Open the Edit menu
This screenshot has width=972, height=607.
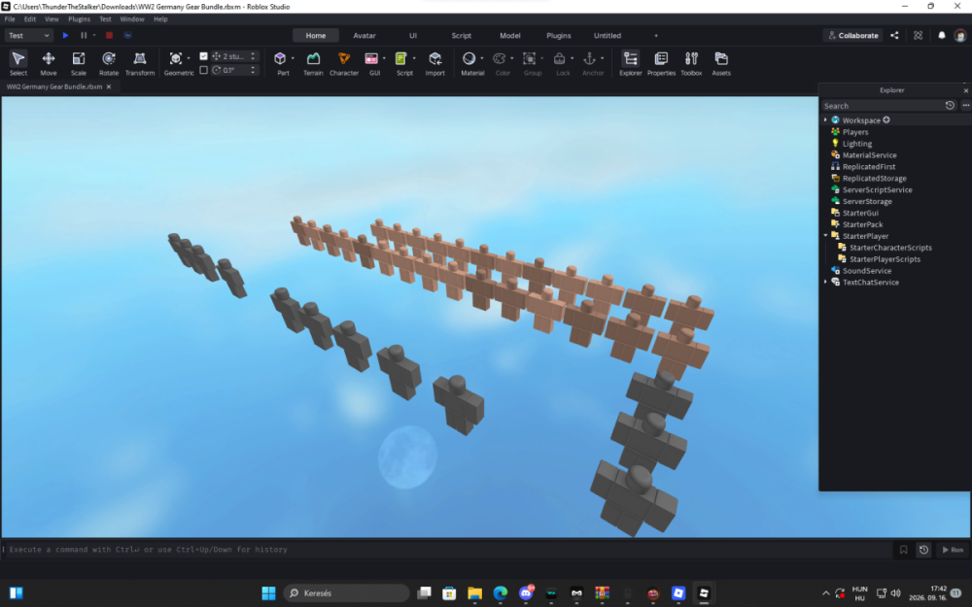(30, 19)
